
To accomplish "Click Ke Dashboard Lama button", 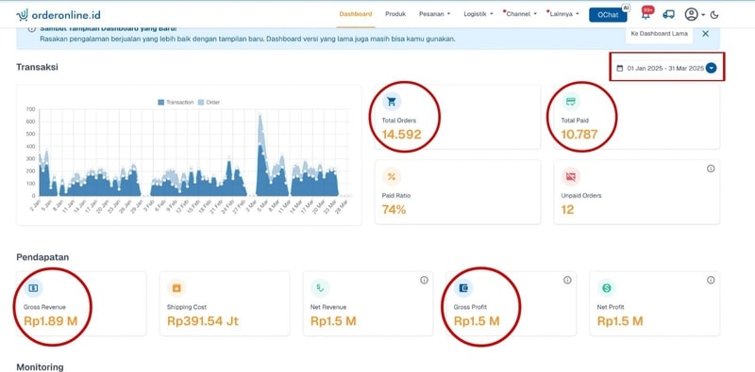I will [x=659, y=34].
